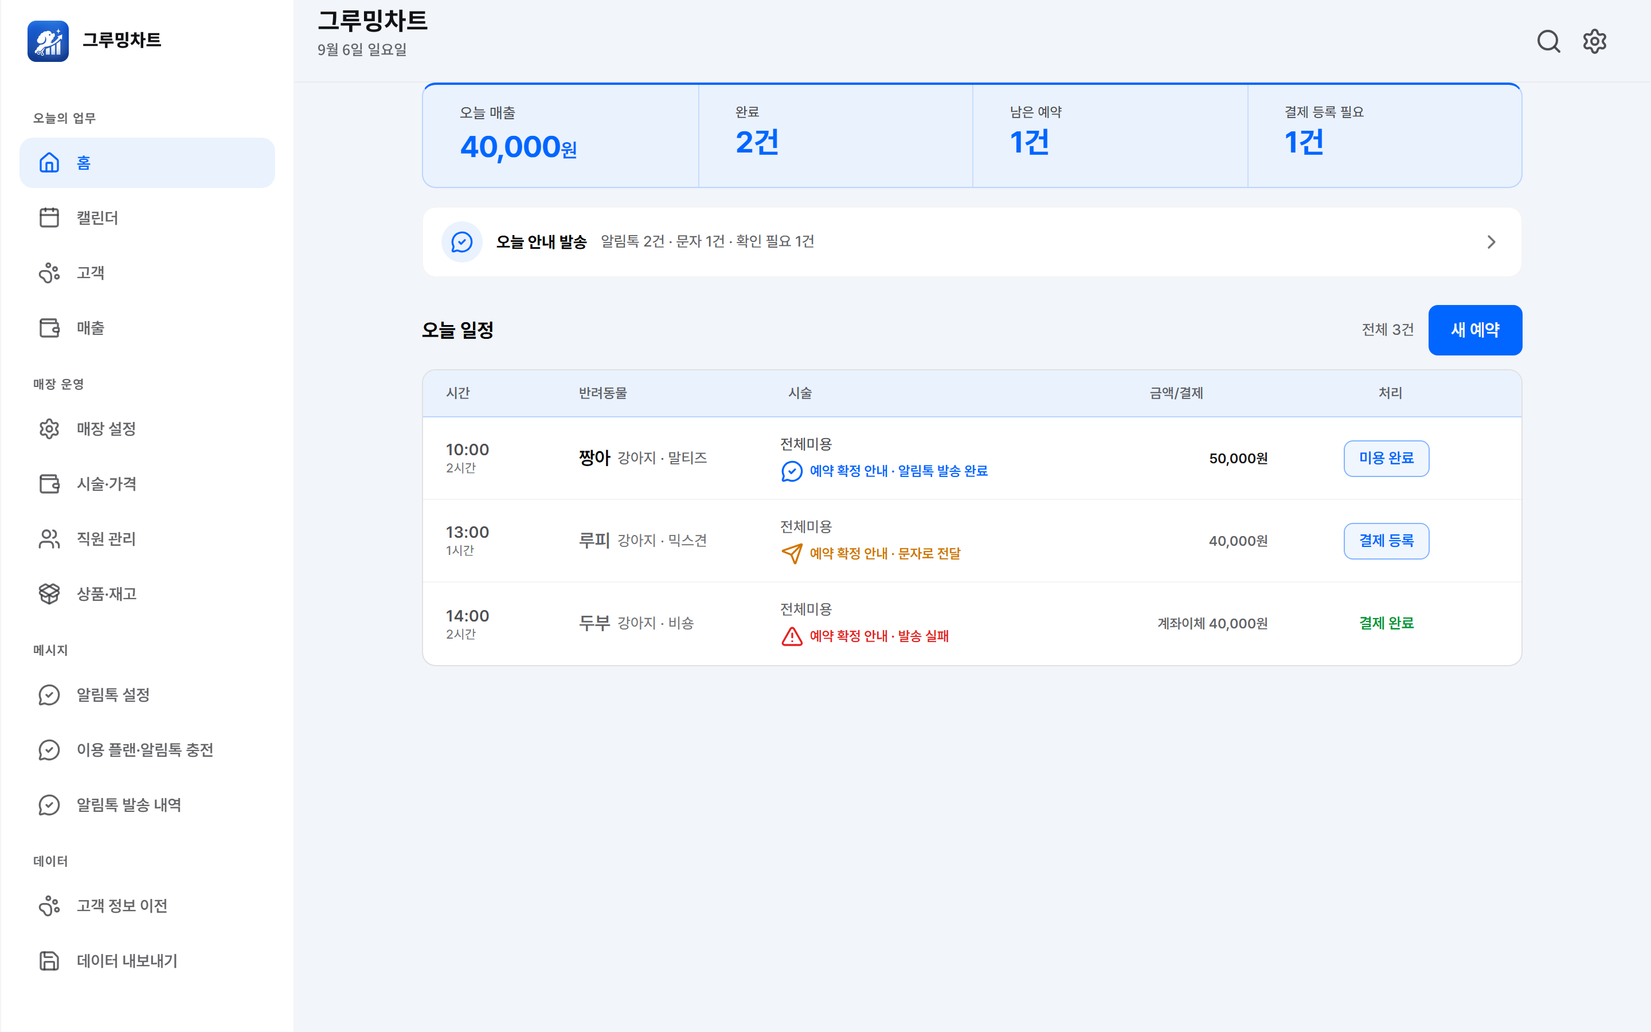The height and width of the screenshot is (1032, 1651).
Task: Click the 매장 설정 gear icon
Action: click(x=49, y=429)
